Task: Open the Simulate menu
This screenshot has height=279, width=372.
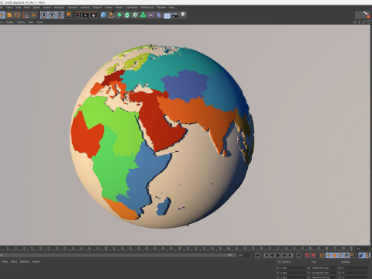Action: pos(98,7)
